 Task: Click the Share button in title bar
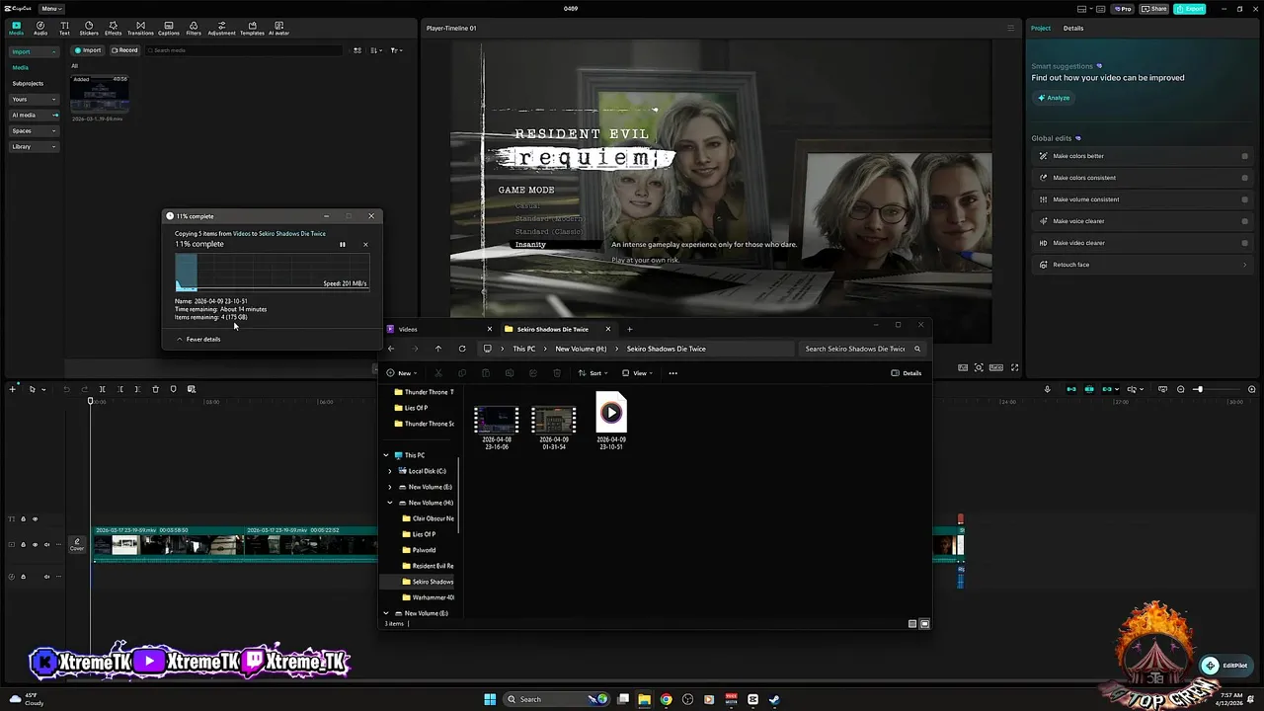pyautogui.click(x=1154, y=9)
